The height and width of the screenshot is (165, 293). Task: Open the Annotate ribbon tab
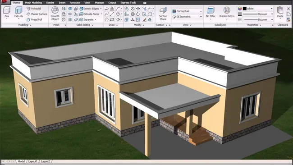click(x=75, y=3)
